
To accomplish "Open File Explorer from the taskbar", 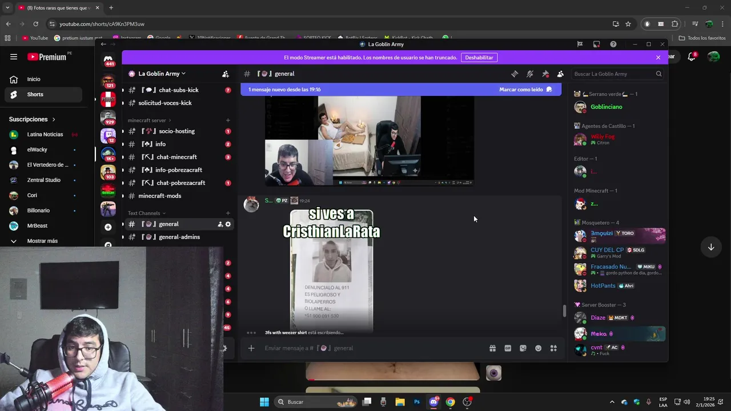I will point(400,402).
